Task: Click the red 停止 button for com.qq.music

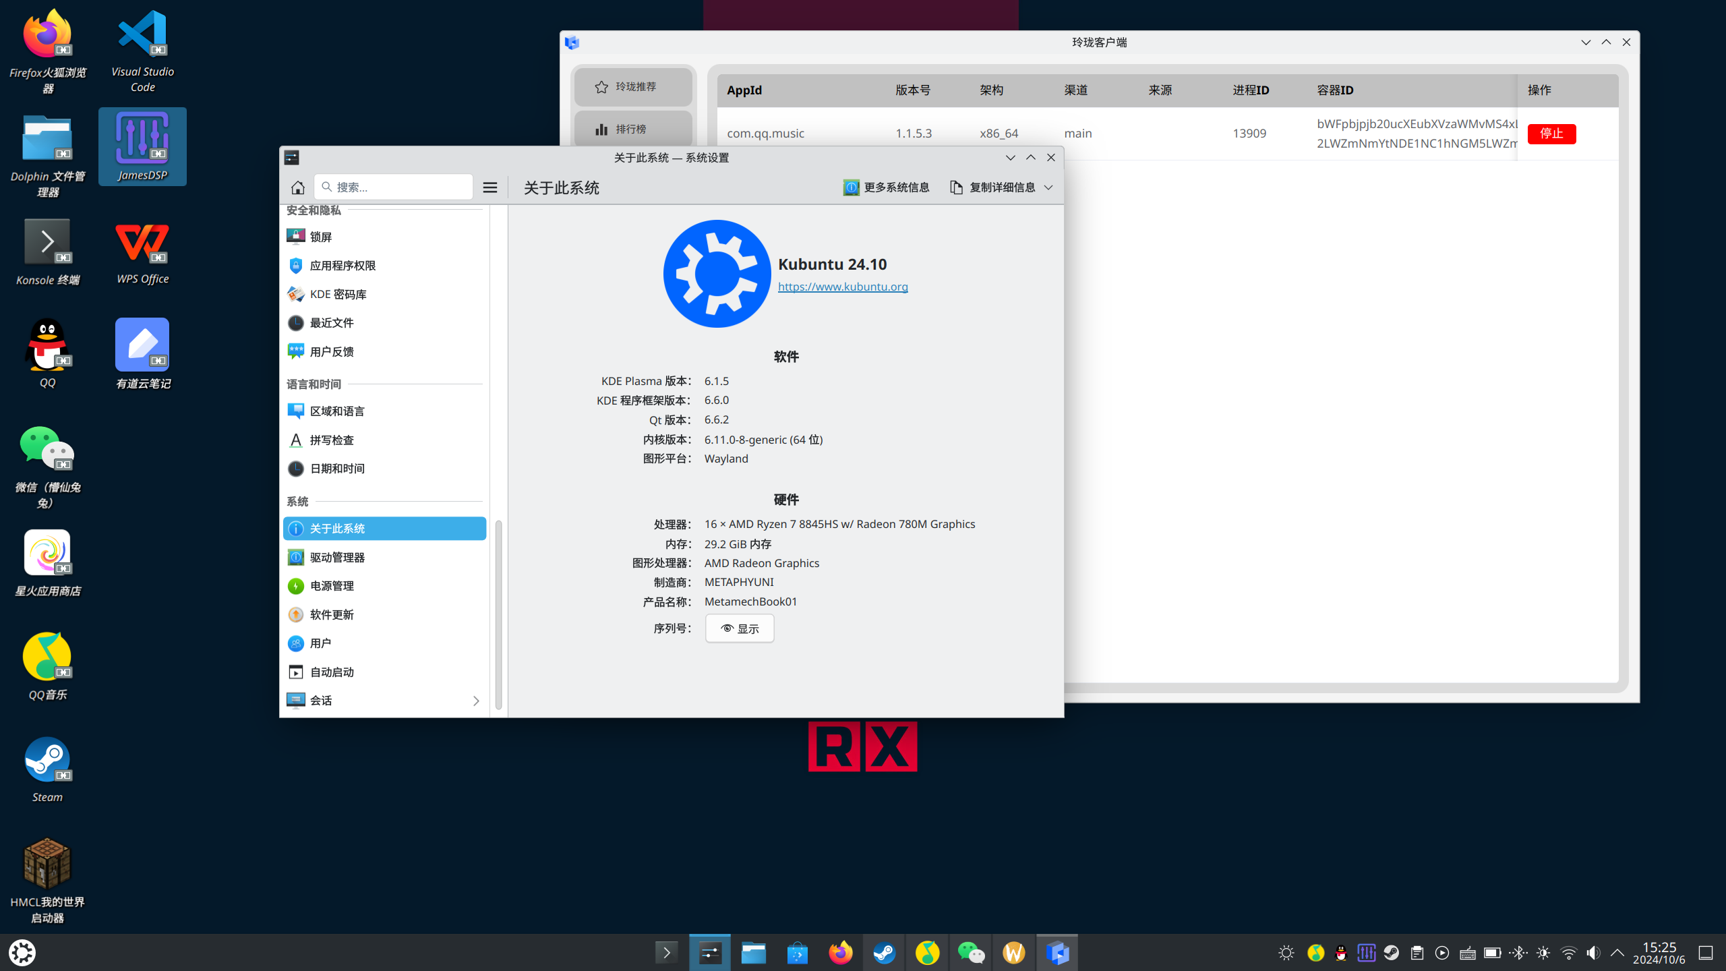Action: [x=1551, y=134]
